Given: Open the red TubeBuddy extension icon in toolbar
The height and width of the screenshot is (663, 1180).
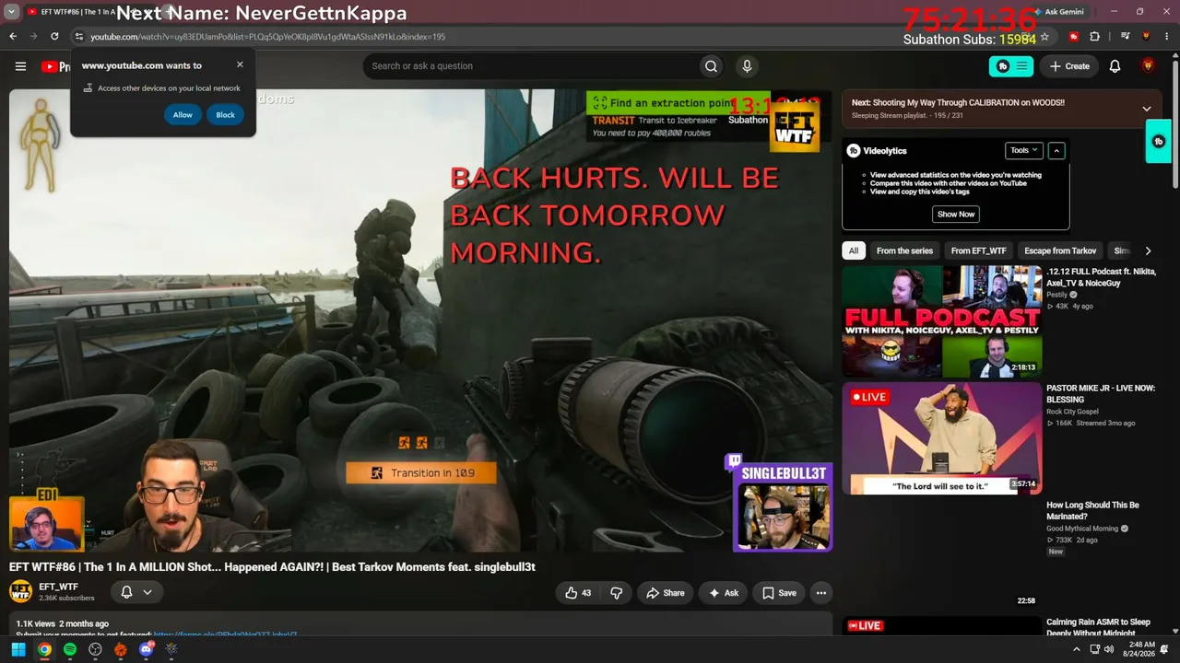Looking at the screenshot, I should (1074, 37).
